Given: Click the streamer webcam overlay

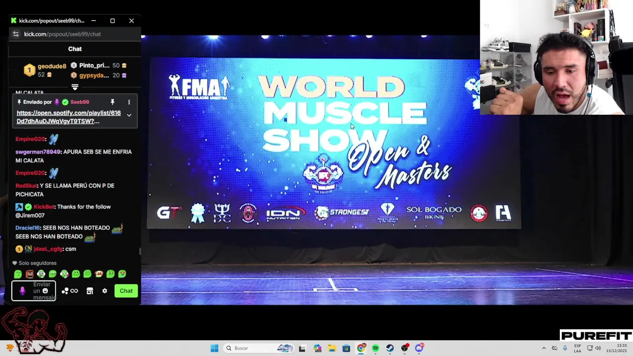Looking at the screenshot, I should click(556, 57).
